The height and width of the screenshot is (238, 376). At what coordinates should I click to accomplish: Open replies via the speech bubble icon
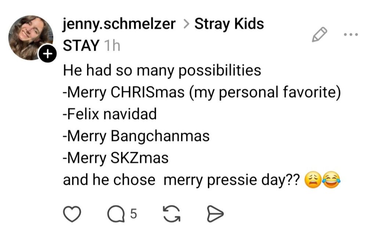pos(115,214)
